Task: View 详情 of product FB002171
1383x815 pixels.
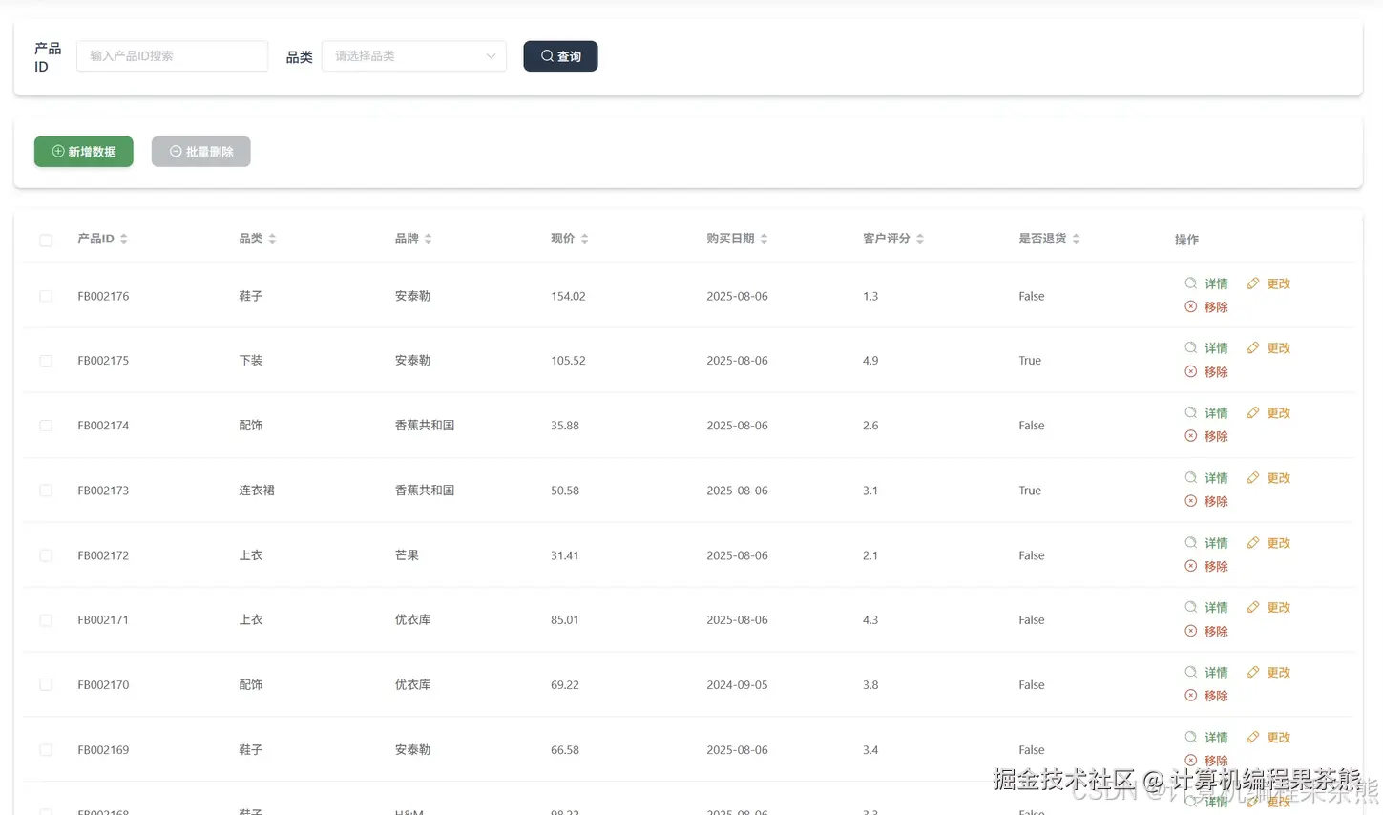Action: [1206, 608]
